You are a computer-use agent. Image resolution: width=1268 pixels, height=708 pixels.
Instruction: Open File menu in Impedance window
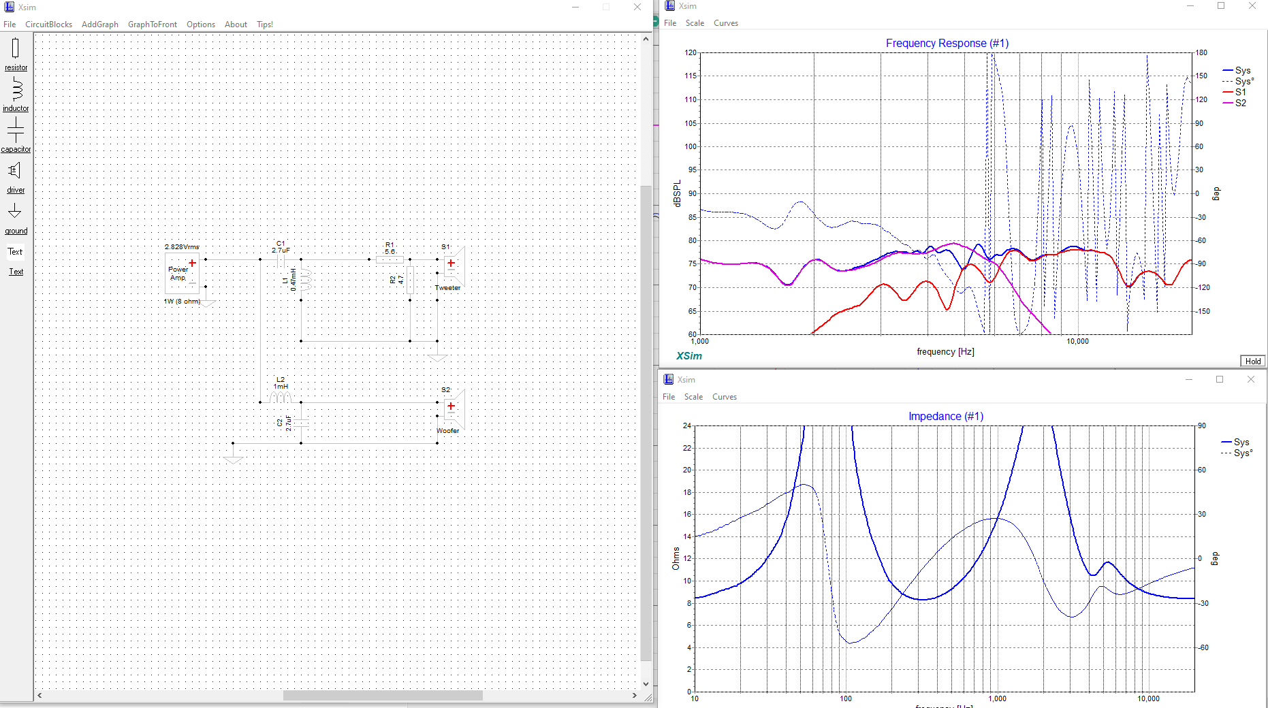pos(669,397)
